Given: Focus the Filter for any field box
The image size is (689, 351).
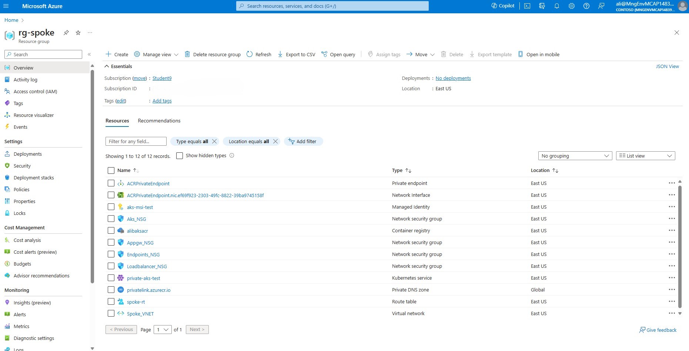Looking at the screenshot, I should click(136, 141).
